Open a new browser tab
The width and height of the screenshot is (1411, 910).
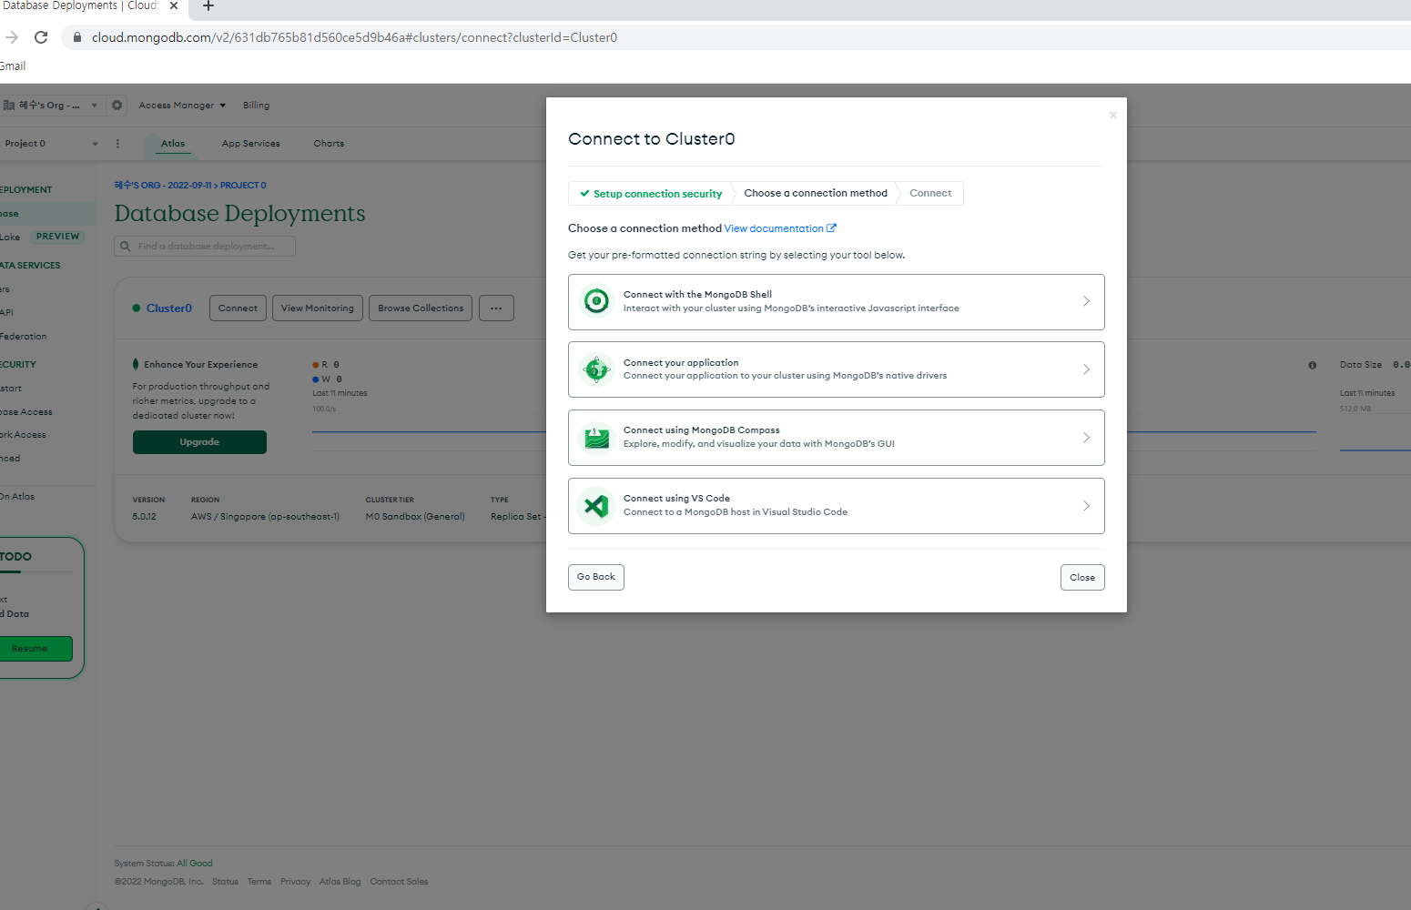[x=208, y=5]
